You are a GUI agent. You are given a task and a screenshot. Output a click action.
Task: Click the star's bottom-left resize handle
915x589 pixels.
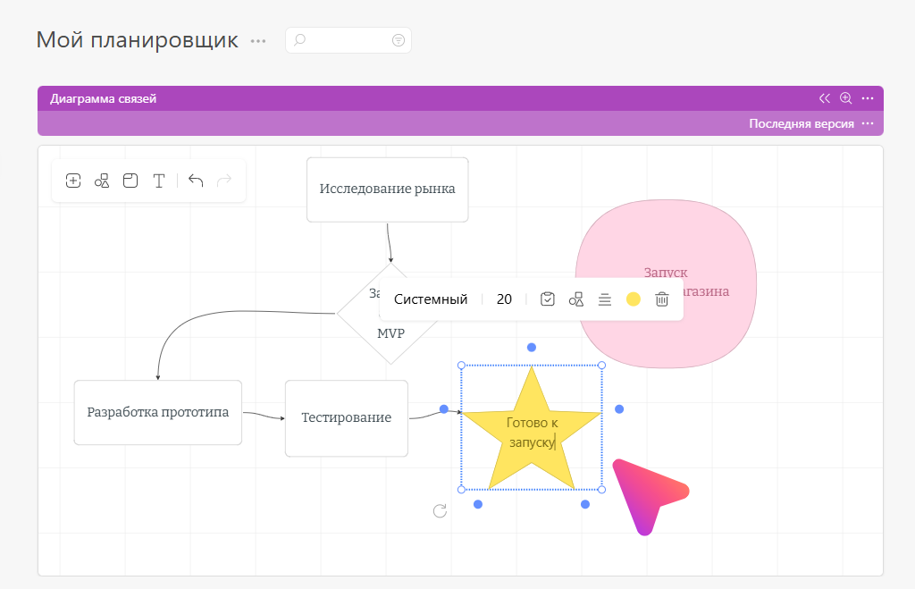[x=461, y=489]
